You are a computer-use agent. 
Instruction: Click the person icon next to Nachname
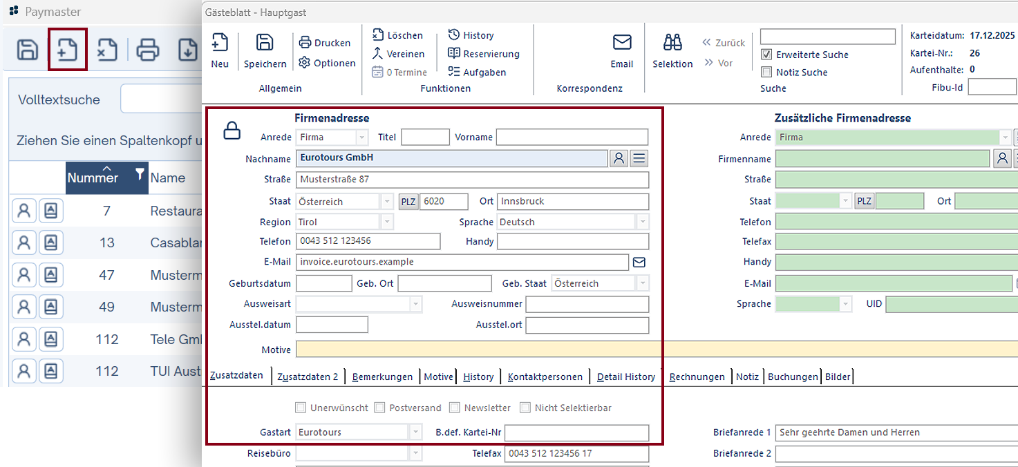[x=619, y=159]
